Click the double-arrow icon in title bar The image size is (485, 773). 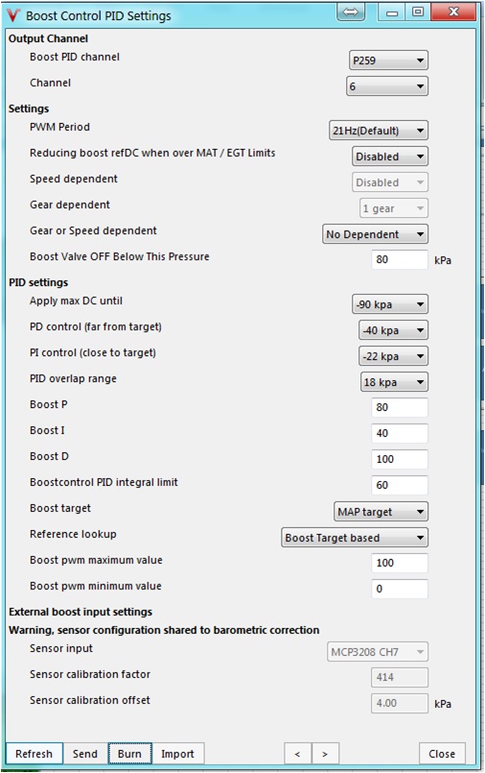click(x=350, y=12)
